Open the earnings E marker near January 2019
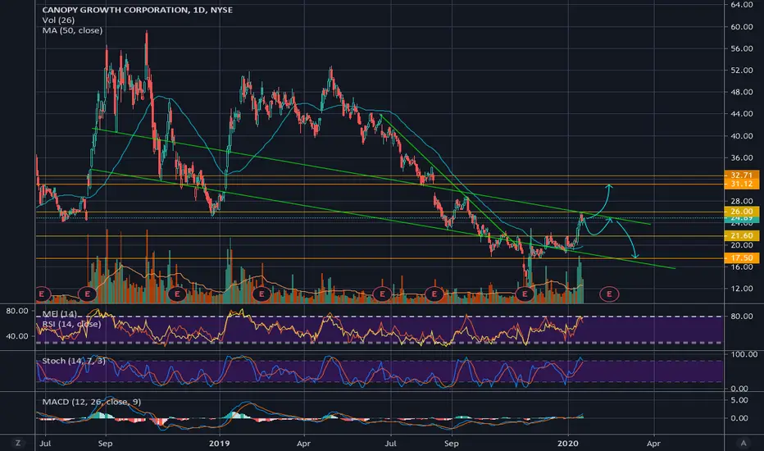The height and width of the screenshot is (451, 764). click(x=261, y=294)
